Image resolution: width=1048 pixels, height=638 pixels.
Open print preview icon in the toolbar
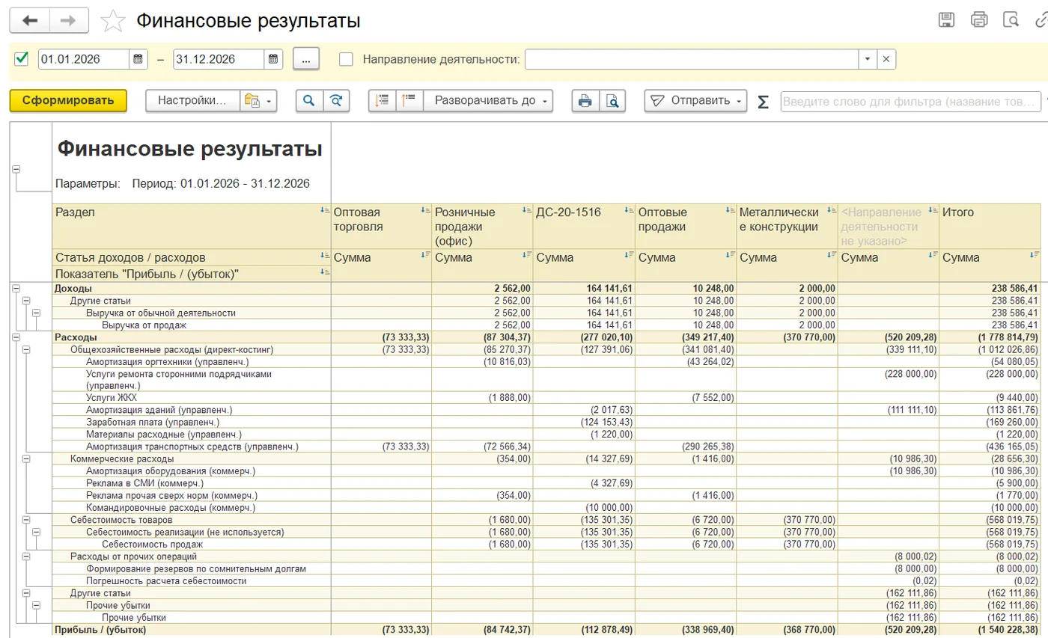(612, 101)
